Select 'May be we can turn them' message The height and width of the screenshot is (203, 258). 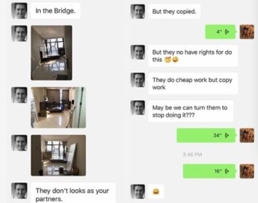click(x=190, y=111)
